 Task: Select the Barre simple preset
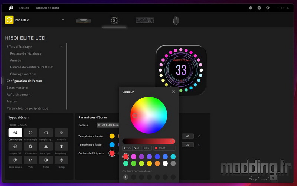[x=30, y=133]
